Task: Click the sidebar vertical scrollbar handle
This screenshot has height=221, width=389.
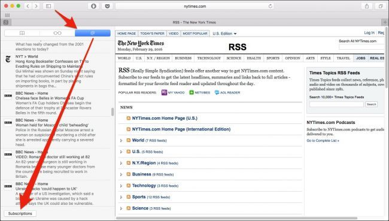Action: pyautogui.click(x=113, y=112)
